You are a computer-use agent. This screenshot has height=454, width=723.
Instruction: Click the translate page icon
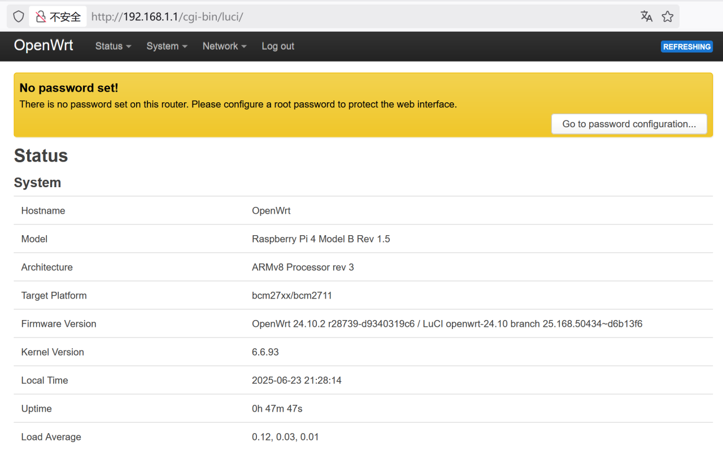click(x=647, y=16)
